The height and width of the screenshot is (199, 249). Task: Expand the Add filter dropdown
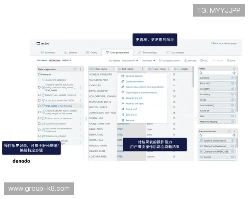[149, 61]
